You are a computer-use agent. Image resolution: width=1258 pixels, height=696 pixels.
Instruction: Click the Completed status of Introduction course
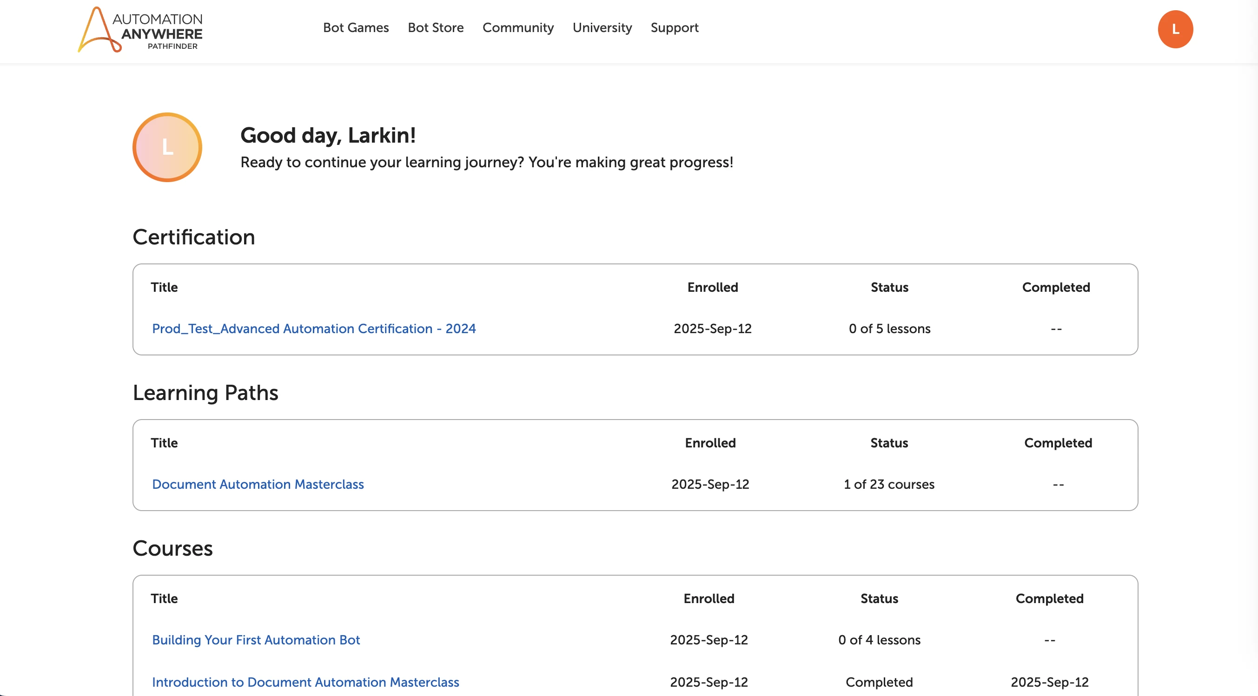879,683
